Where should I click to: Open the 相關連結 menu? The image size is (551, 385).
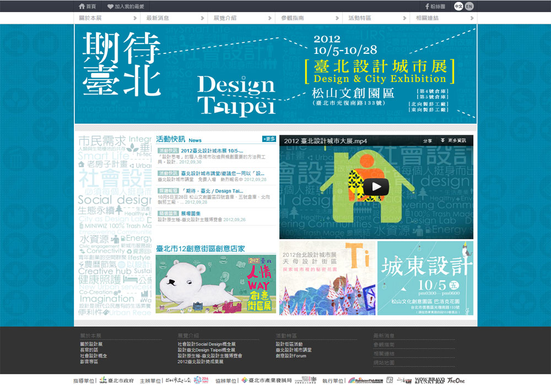click(x=444, y=18)
